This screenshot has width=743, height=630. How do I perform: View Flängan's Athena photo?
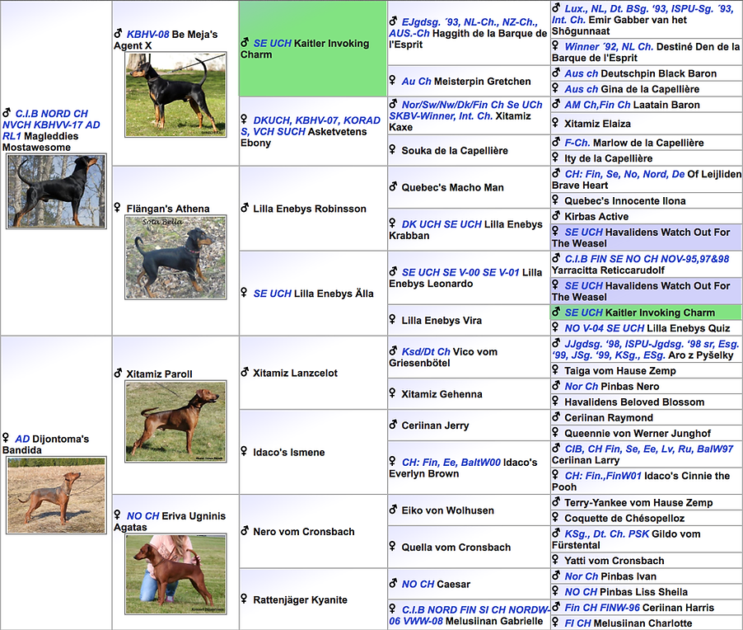(x=175, y=257)
